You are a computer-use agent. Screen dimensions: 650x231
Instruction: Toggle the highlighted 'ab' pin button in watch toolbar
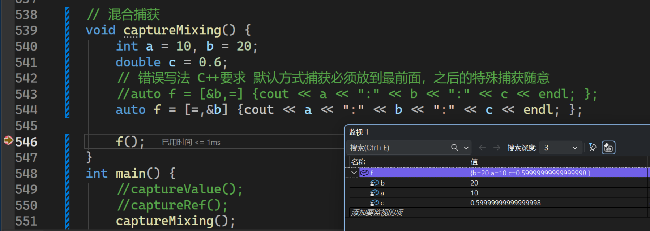tap(608, 148)
